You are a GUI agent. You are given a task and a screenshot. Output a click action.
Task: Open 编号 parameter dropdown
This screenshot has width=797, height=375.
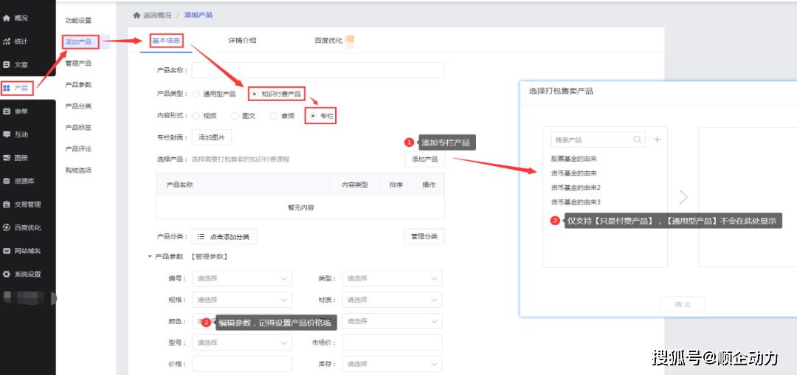point(242,278)
